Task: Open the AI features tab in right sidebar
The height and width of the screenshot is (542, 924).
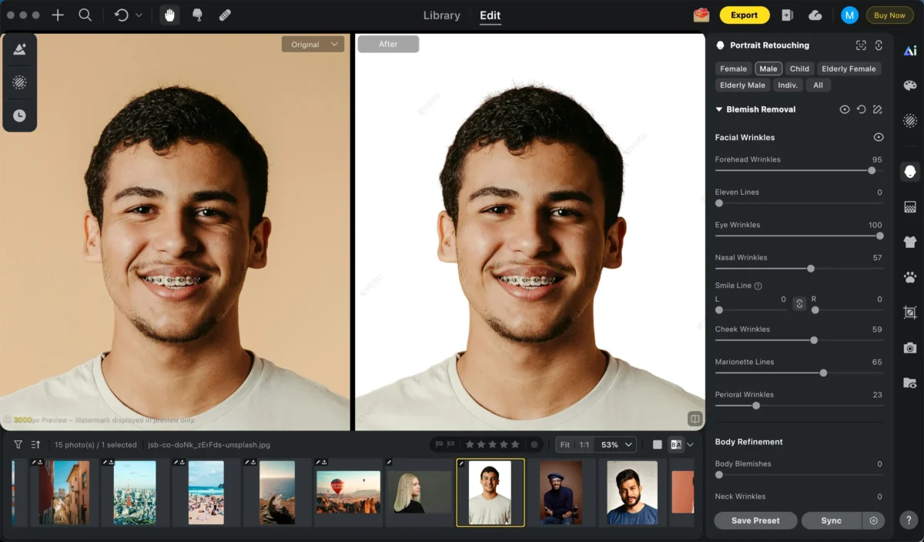Action: 910,51
